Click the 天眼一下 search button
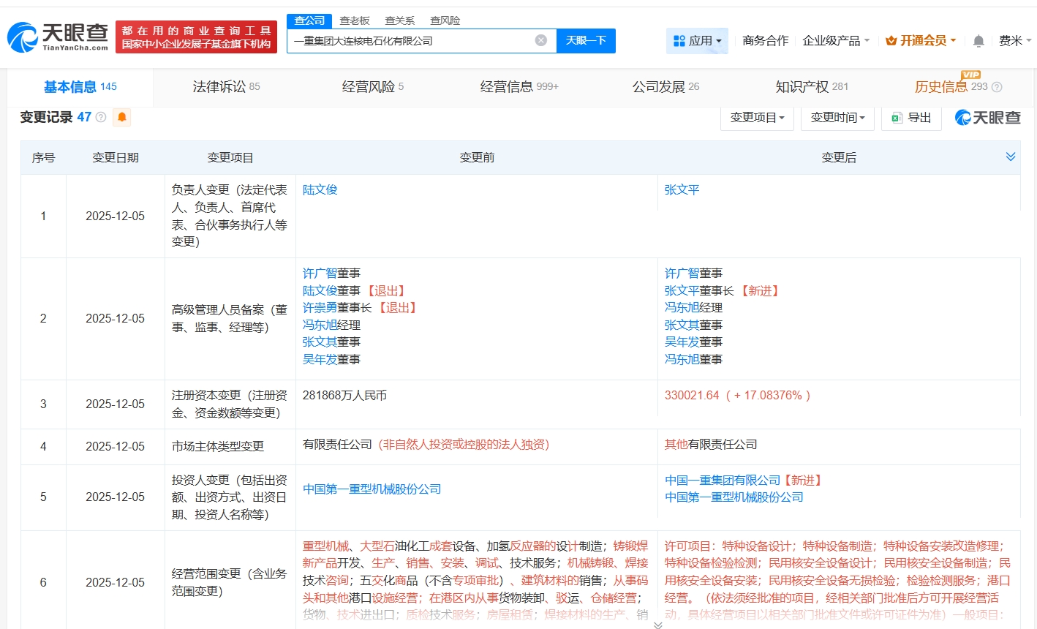This screenshot has width=1037, height=629. point(586,40)
